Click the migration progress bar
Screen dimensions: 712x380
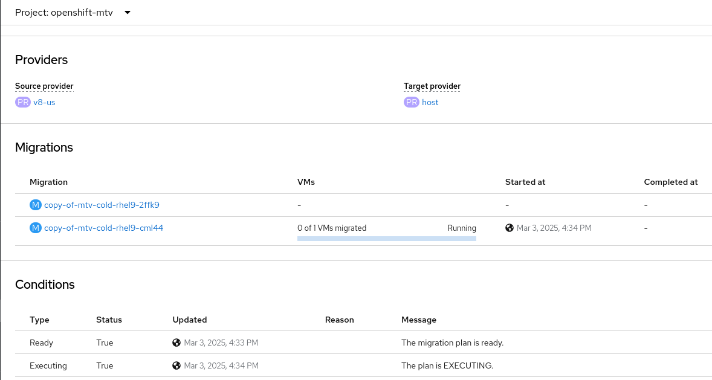click(386, 239)
